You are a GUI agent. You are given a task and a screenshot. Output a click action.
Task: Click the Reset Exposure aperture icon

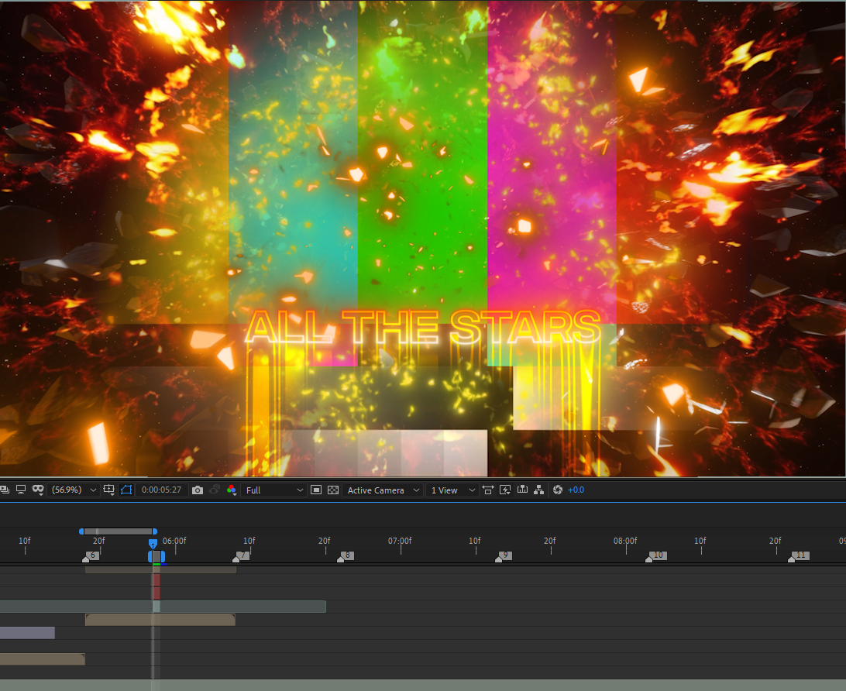pos(558,490)
